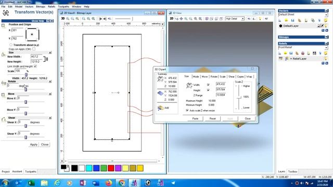Collapse the Rotate section
This screenshot has width=333, height=187.
(50, 82)
